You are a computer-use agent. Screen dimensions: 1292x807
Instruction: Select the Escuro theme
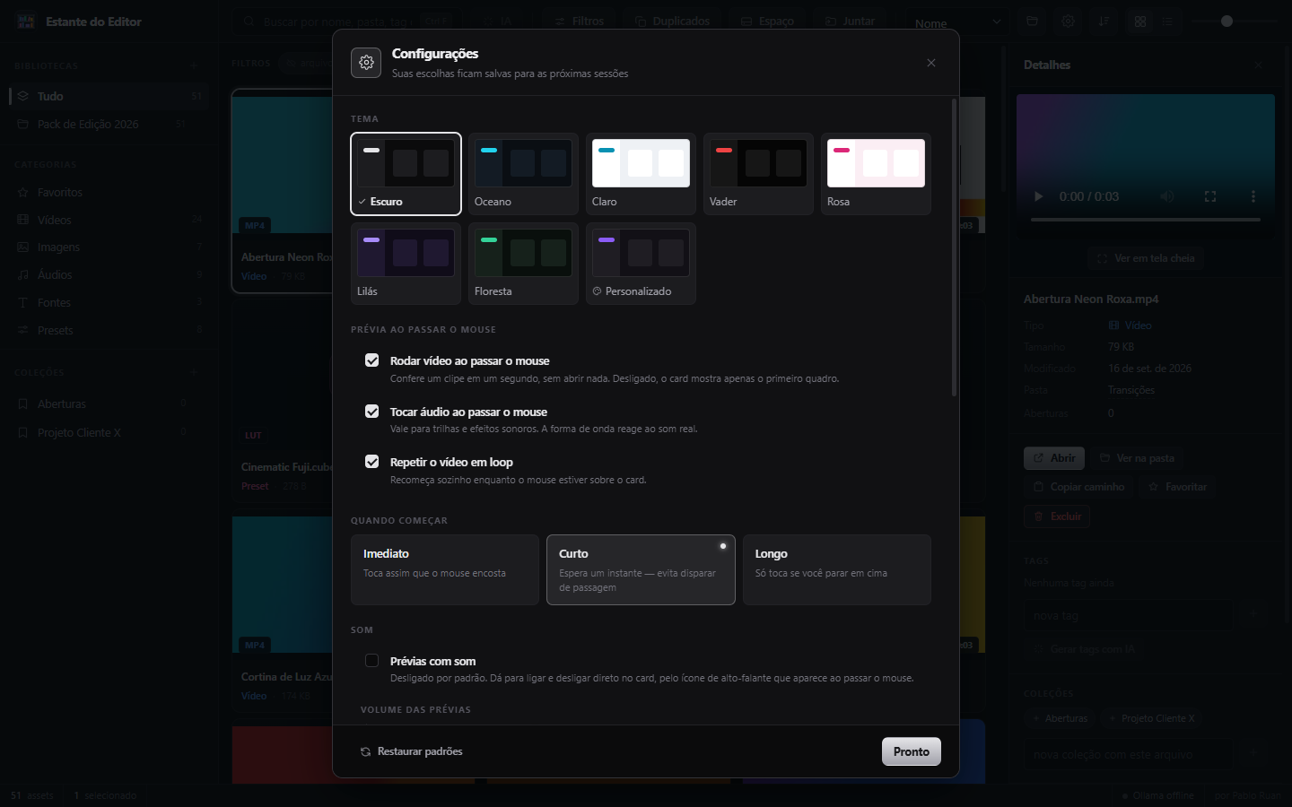coord(406,174)
